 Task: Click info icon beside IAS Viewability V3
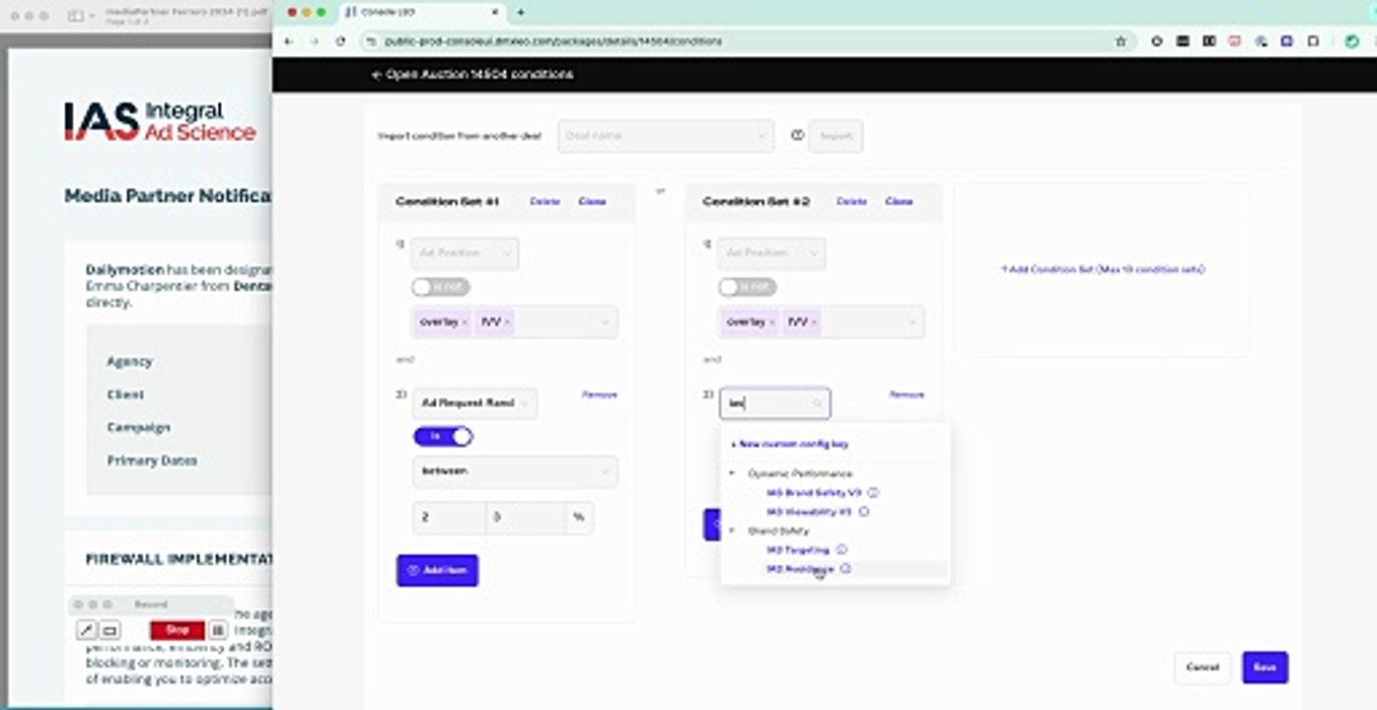(864, 512)
